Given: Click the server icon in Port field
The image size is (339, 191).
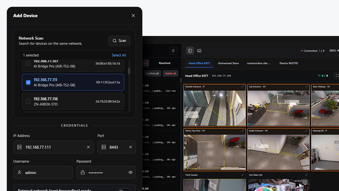Looking at the screenshot, I should pyautogui.click(x=104, y=147).
